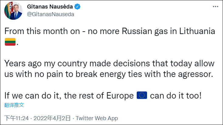223x125 pixels.
Task: Open the Twitter Web App source link
Action: coord(97,118)
